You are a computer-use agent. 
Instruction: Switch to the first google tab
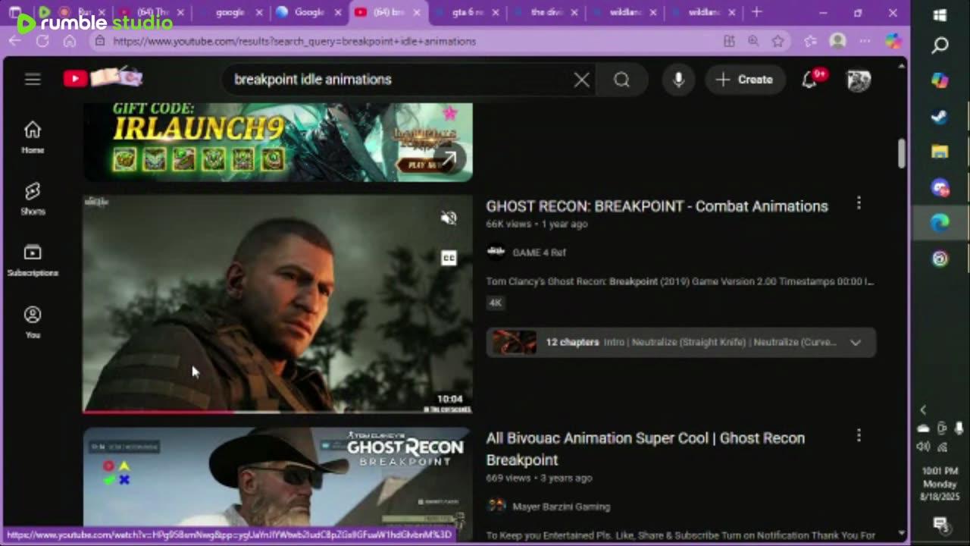[230, 12]
